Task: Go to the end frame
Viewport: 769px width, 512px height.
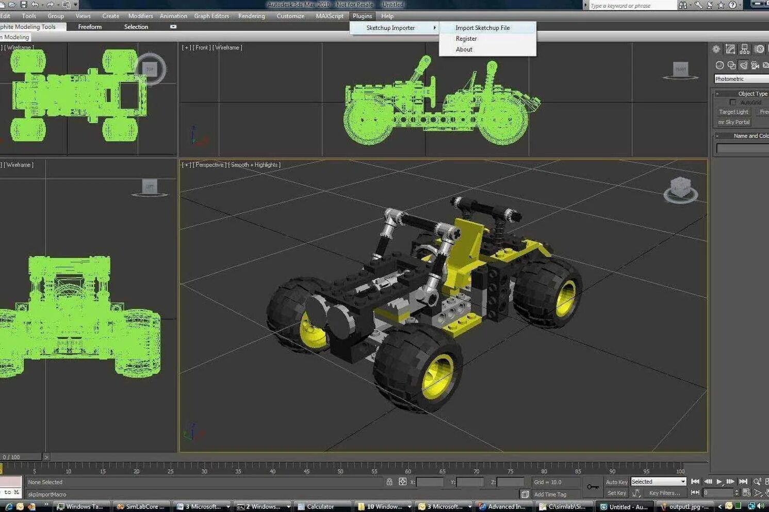Action: pyautogui.click(x=743, y=482)
